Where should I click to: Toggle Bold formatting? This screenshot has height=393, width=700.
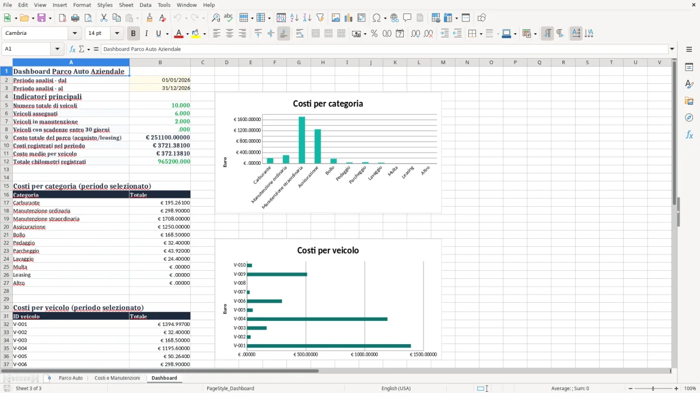134,34
